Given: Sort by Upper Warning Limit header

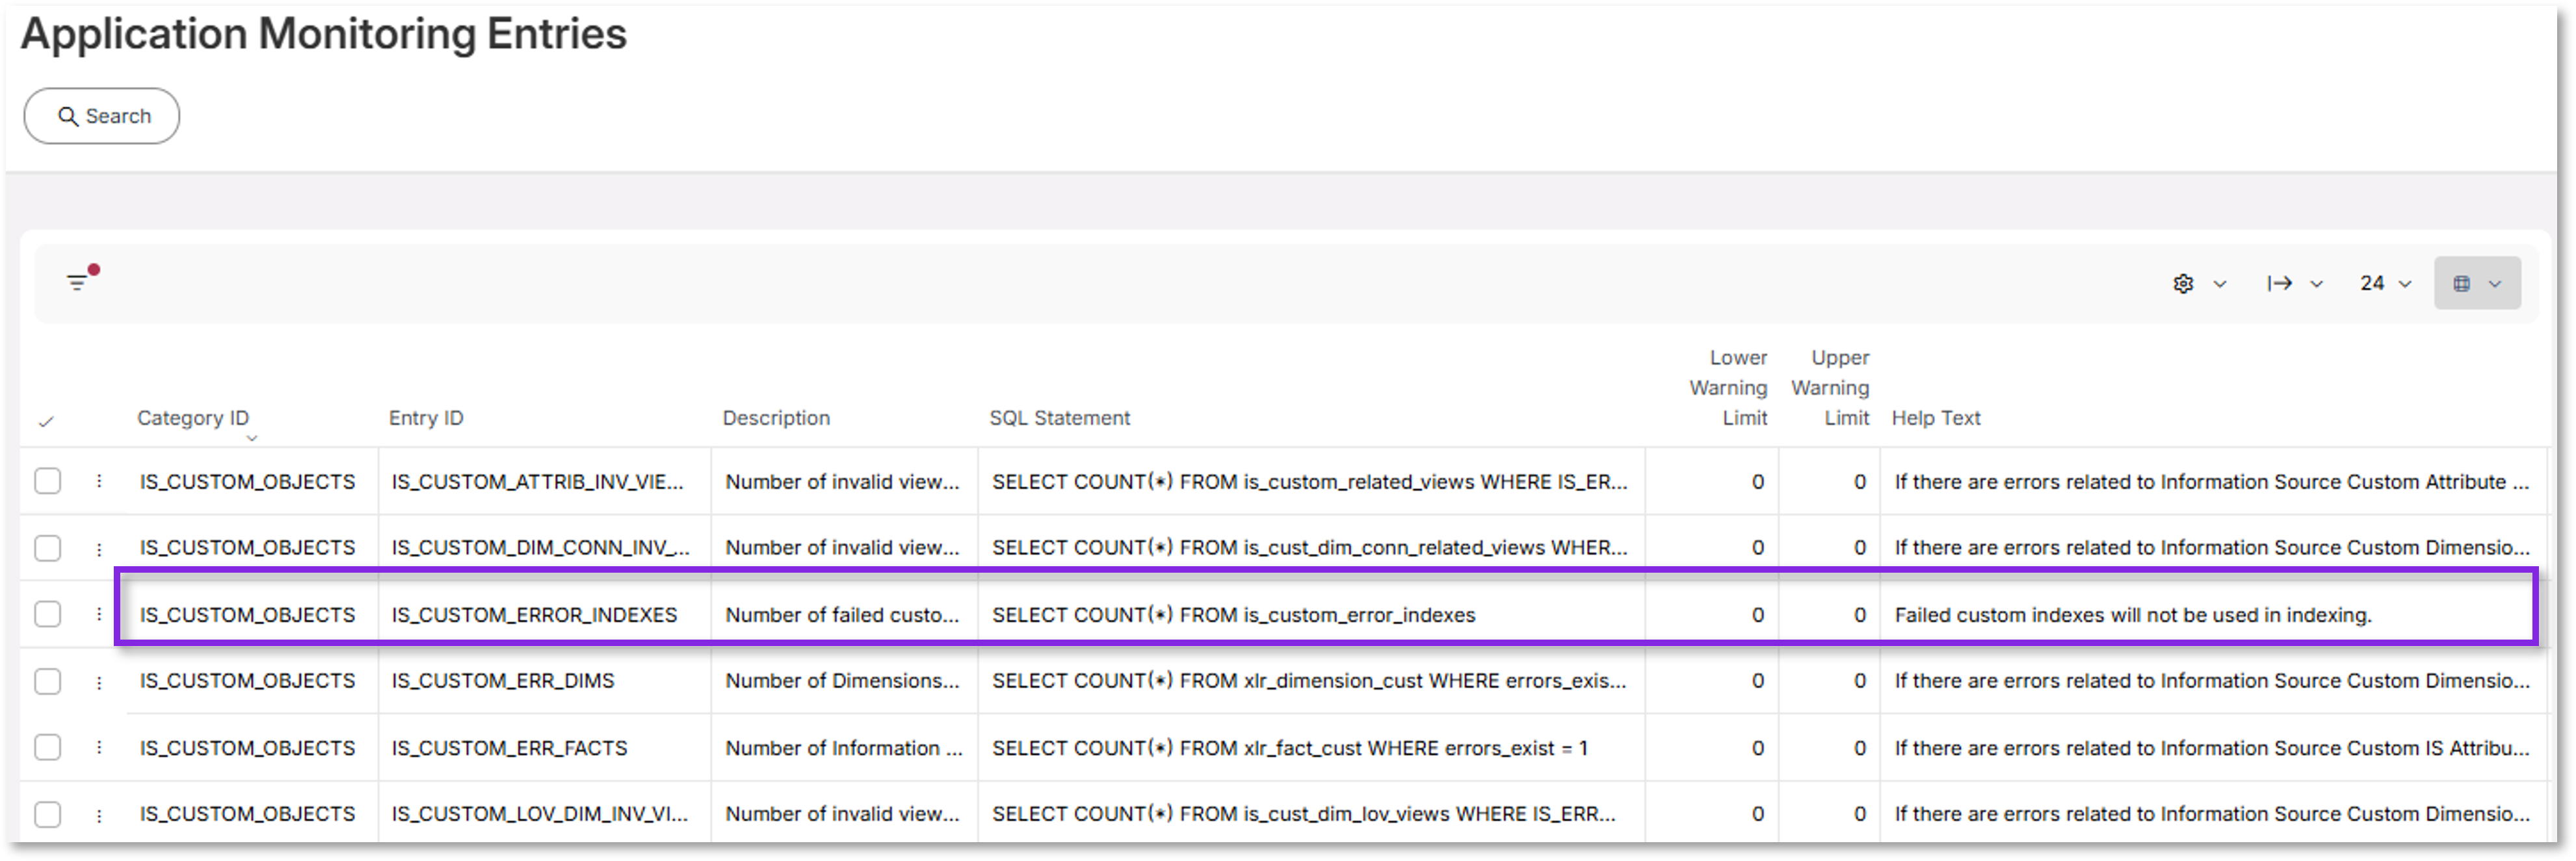Looking at the screenshot, I should click(1830, 388).
